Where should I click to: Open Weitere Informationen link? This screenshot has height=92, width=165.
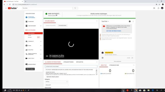114,31
